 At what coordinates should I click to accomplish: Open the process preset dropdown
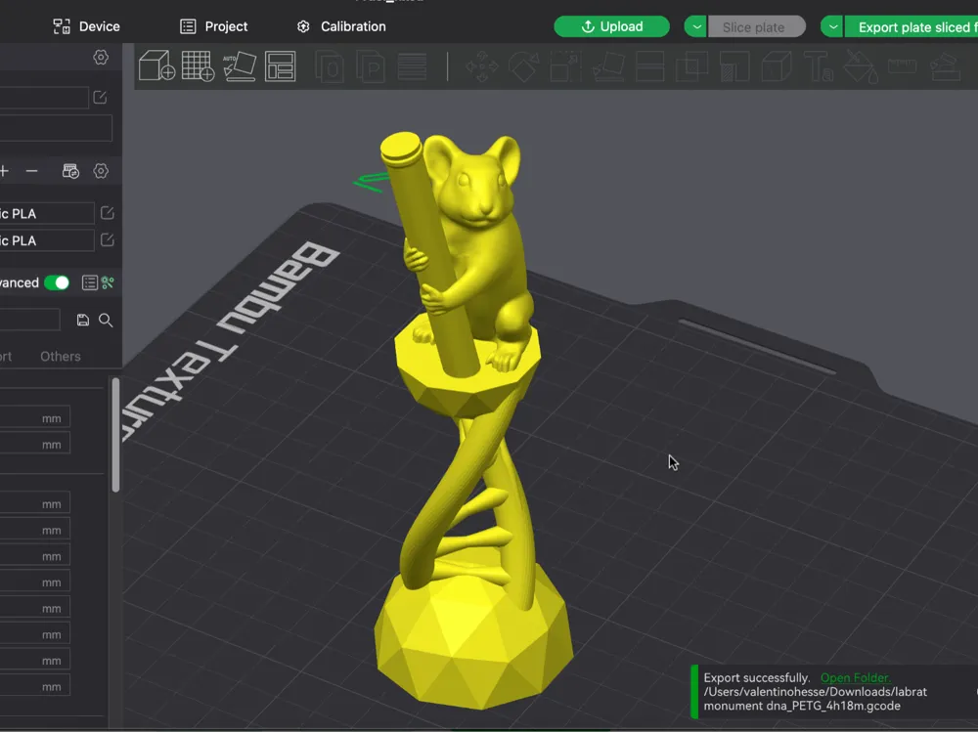click(29, 320)
